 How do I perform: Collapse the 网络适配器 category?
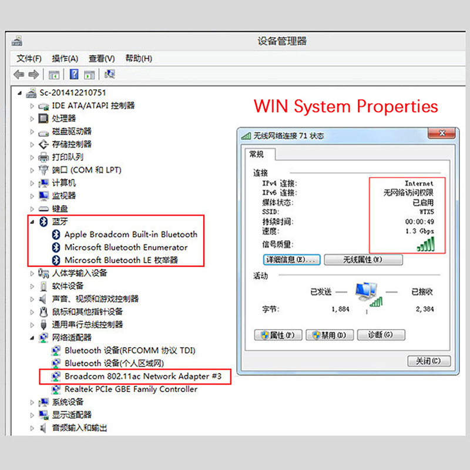pos(32,338)
